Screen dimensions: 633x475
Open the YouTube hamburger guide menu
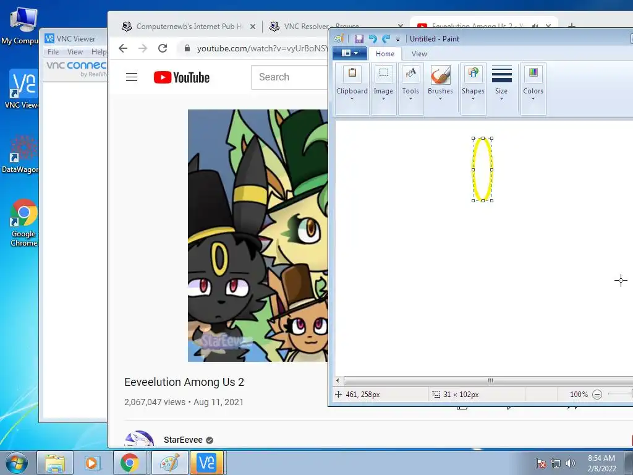click(132, 77)
